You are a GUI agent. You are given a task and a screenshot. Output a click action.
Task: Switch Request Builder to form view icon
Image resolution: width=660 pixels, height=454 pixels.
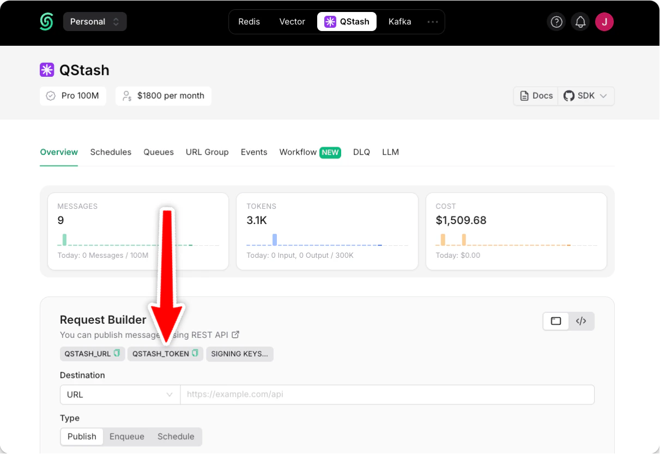[x=556, y=321]
